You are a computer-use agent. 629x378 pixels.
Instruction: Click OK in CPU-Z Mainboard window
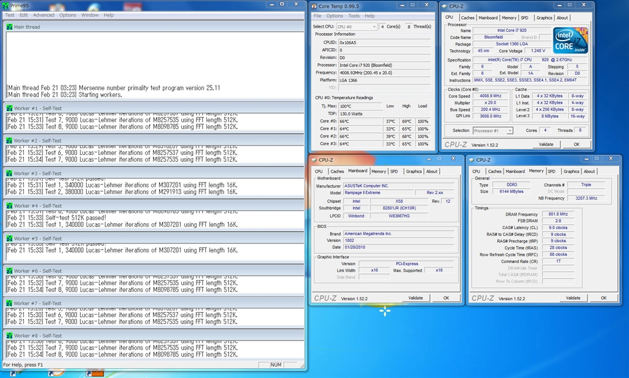click(x=446, y=298)
